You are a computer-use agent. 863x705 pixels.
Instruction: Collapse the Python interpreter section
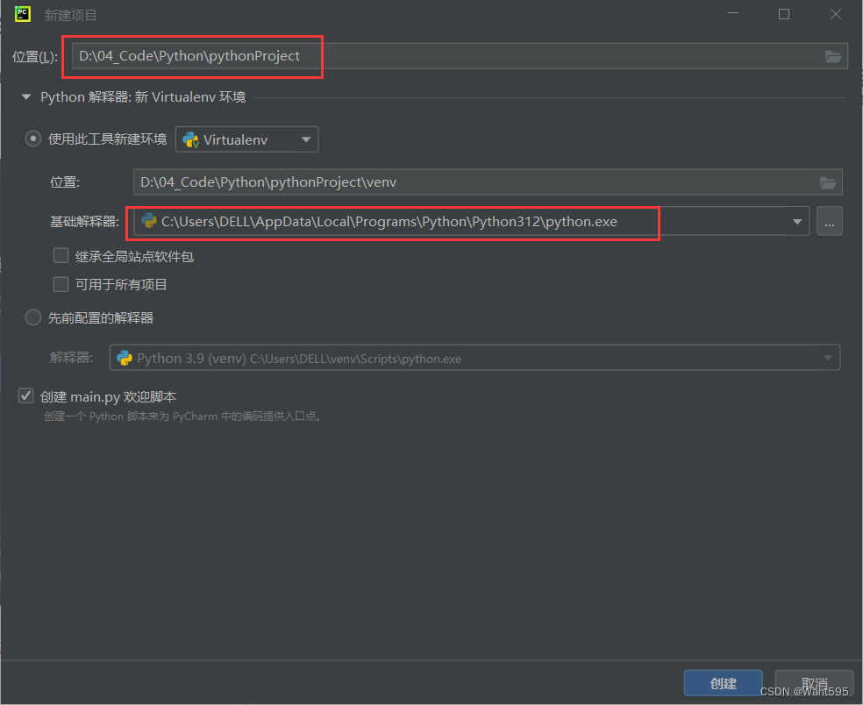pos(25,97)
